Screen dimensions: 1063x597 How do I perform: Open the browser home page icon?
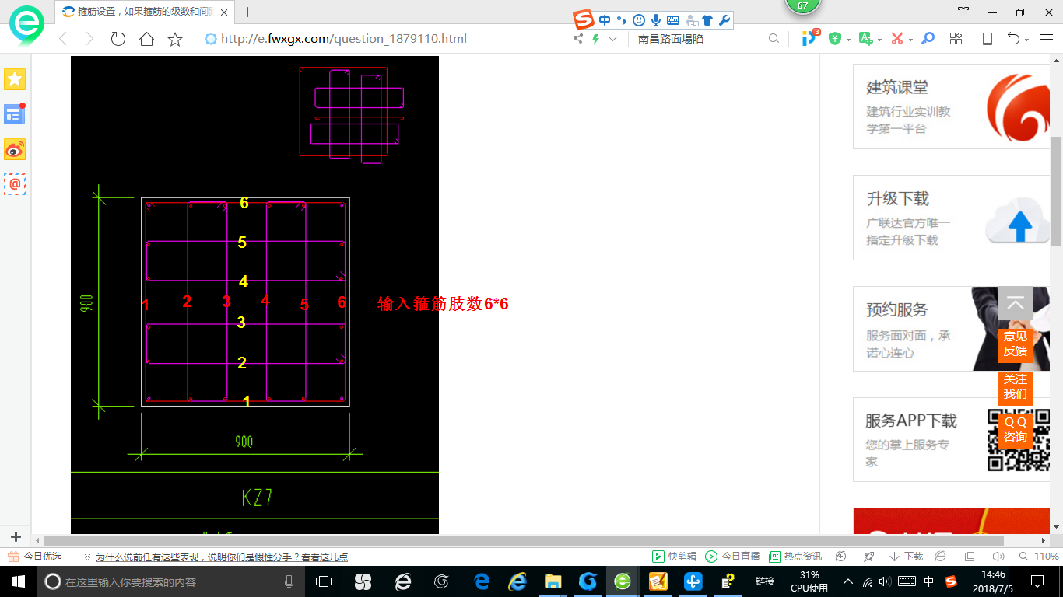click(x=146, y=39)
